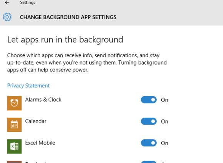
Task: Click the 'Let apps run in the background' heading
Action: pos(65,40)
